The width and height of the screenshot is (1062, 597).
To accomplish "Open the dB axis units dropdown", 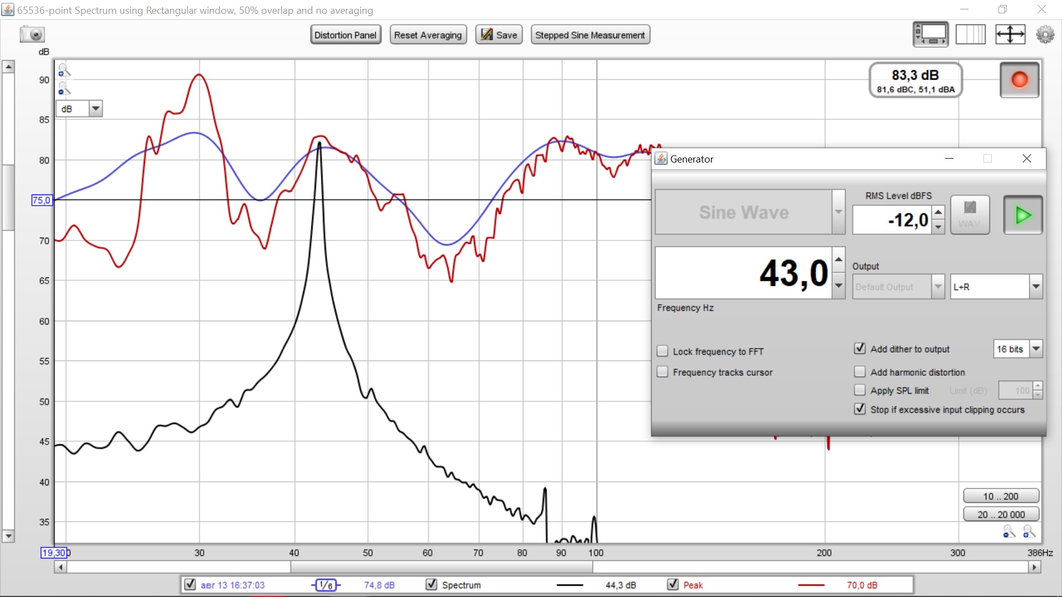I will 96,109.
